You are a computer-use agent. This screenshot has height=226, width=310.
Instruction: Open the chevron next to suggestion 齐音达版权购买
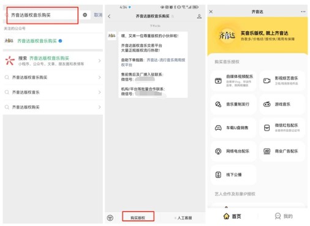(99, 107)
